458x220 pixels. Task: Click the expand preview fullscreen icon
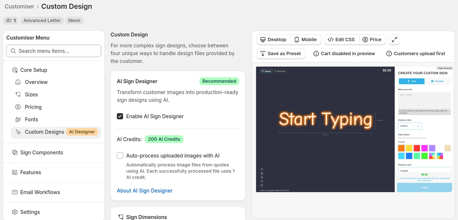(x=395, y=40)
